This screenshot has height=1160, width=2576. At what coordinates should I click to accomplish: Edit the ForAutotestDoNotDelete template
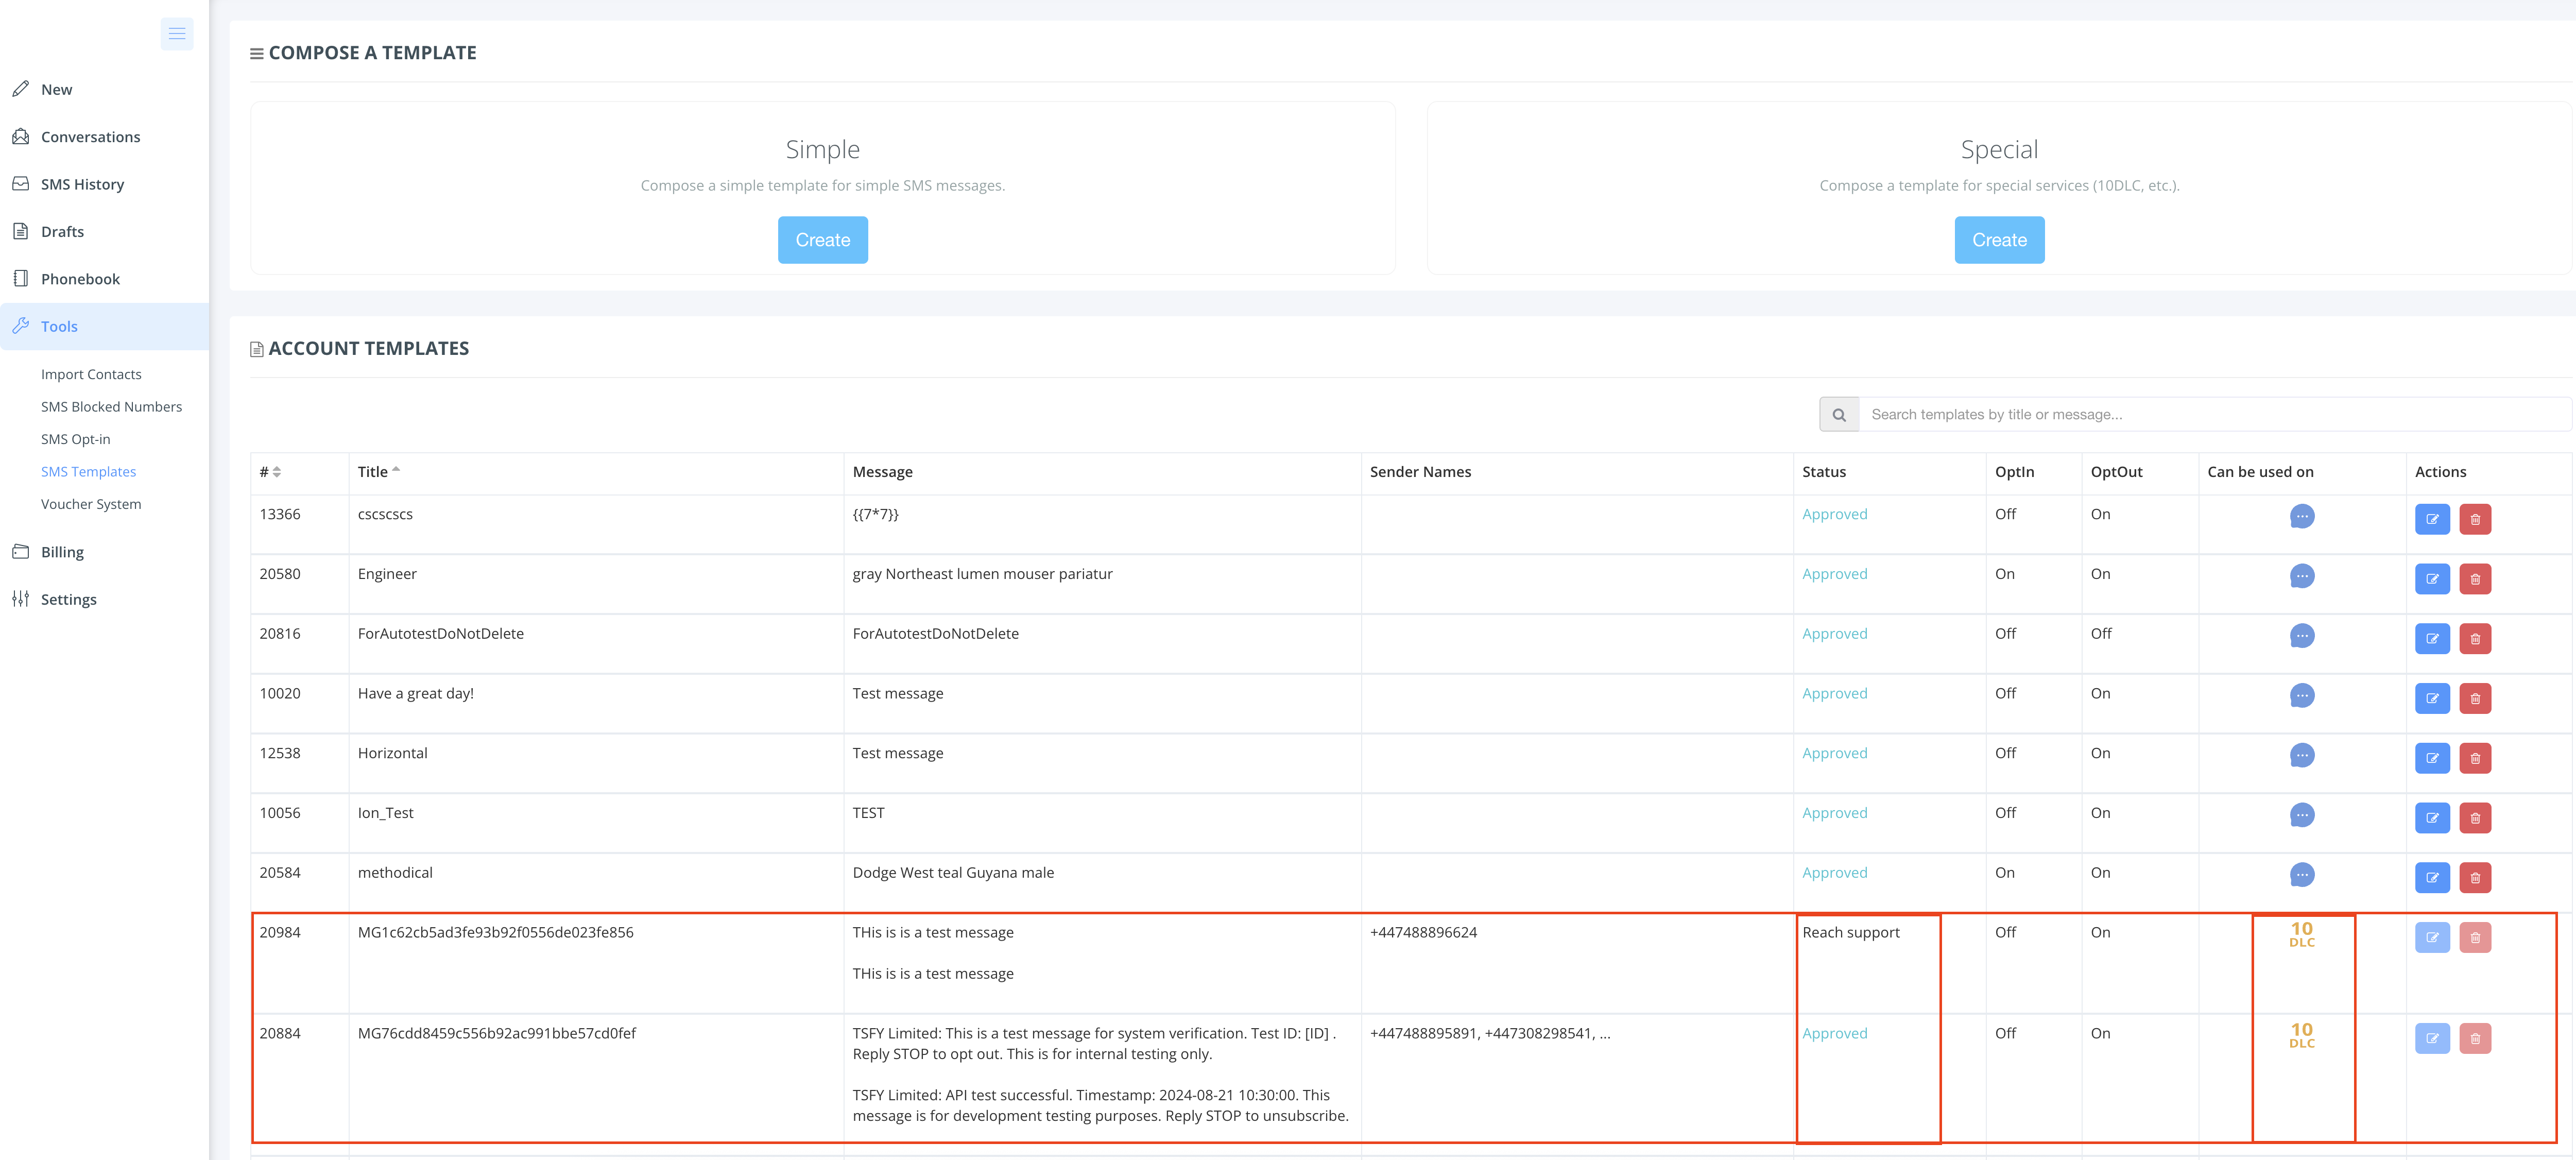pyautogui.click(x=2432, y=639)
